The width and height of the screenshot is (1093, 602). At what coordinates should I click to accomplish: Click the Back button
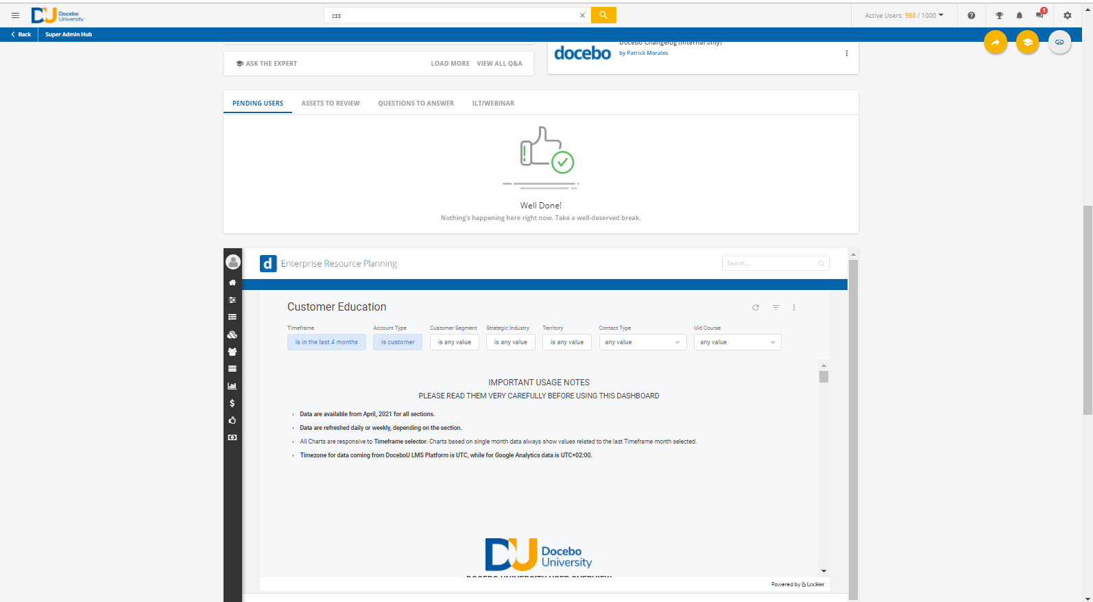[x=21, y=34]
